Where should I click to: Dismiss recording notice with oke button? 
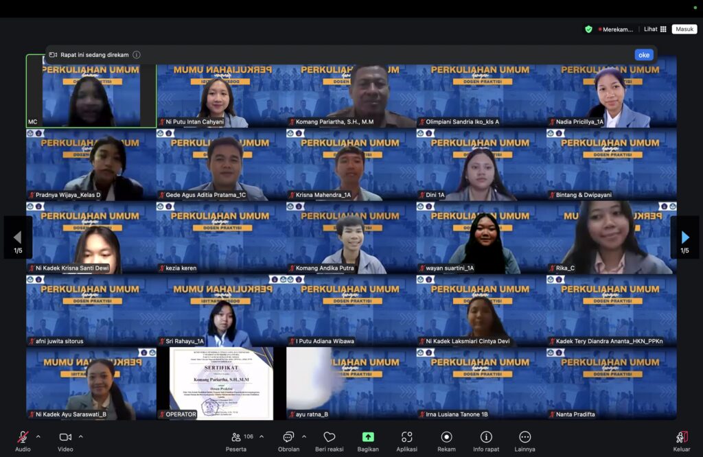click(643, 55)
